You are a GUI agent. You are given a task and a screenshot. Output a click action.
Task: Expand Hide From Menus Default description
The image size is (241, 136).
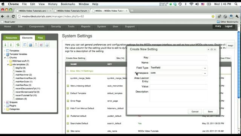pos(68,108)
